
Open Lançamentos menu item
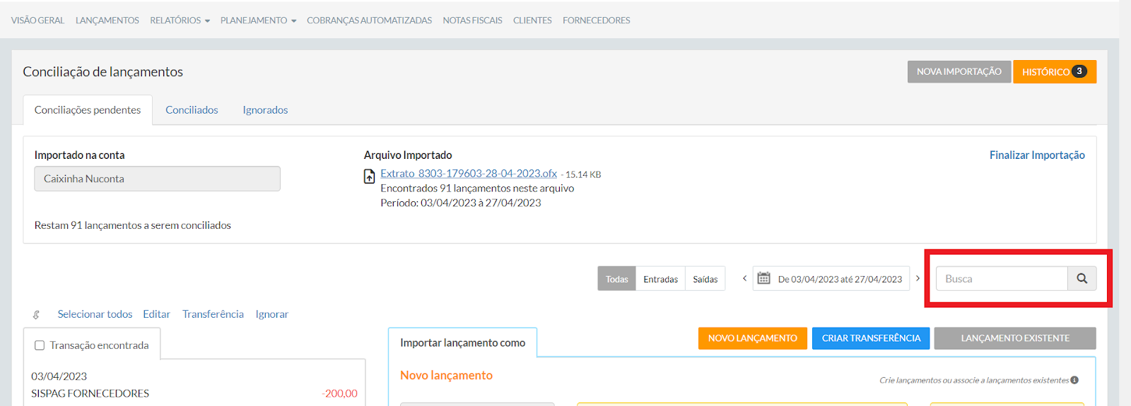coord(107,20)
